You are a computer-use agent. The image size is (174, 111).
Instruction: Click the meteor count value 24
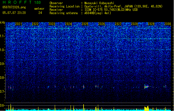(x=40, y=13)
